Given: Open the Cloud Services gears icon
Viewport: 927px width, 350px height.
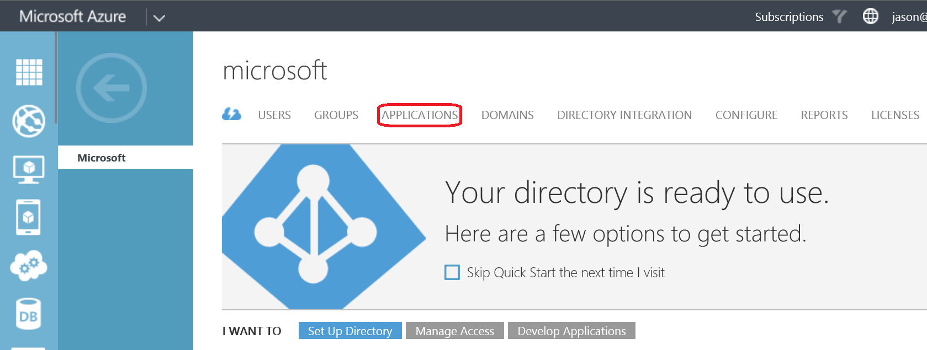Looking at the screenshot, I should click(29, 266).
